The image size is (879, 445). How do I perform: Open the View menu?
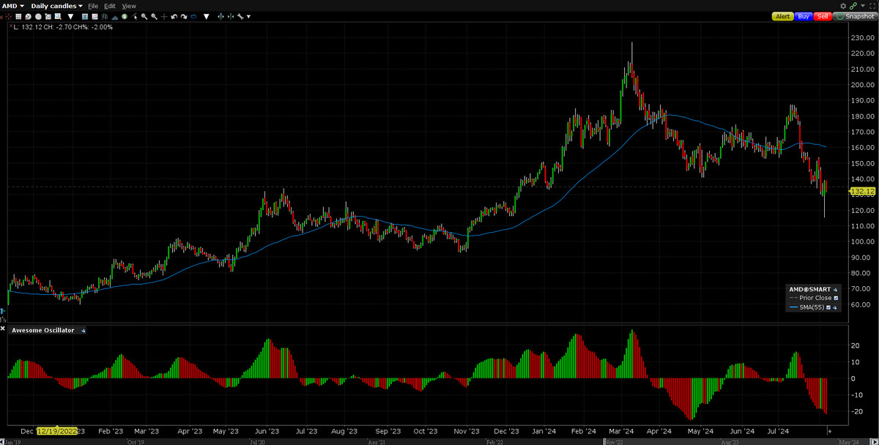tap(129, 6)
